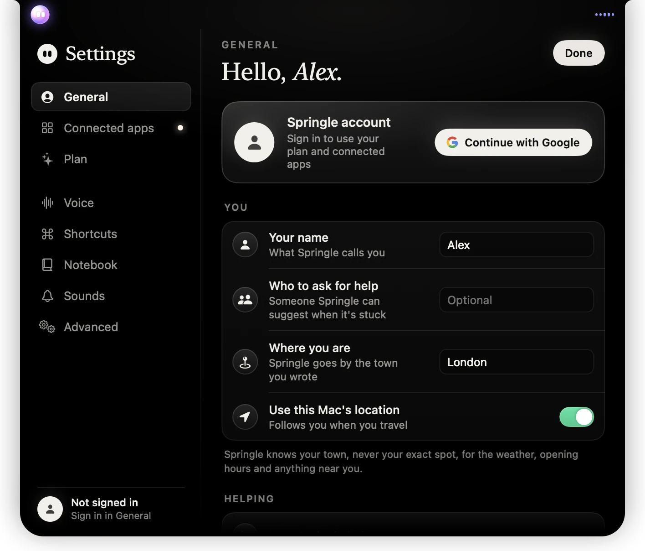This screenshot has width=645, height=551.
Task: Click the Your name field containing Alex
Action: click(517, 245)
